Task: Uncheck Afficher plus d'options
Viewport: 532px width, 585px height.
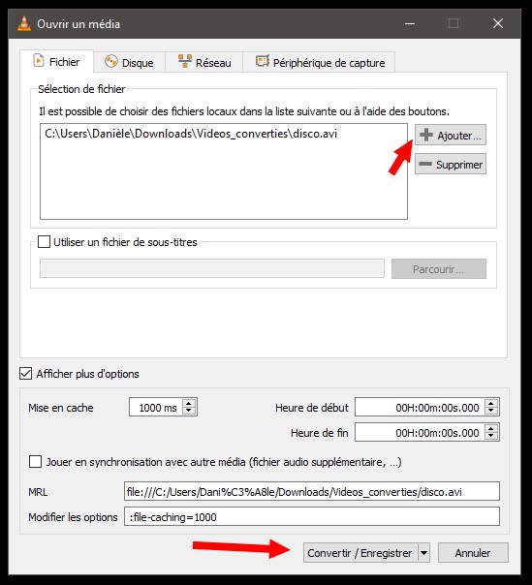Action: point(25,374)
